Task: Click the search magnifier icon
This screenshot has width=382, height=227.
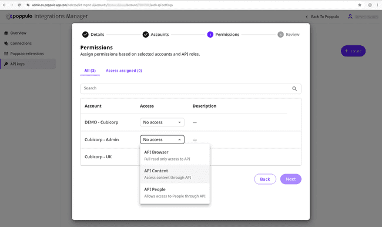Action: (294, 89)
